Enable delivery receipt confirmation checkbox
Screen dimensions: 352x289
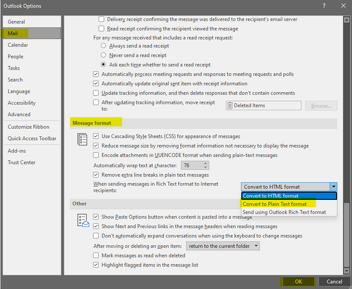pos(102,19)
